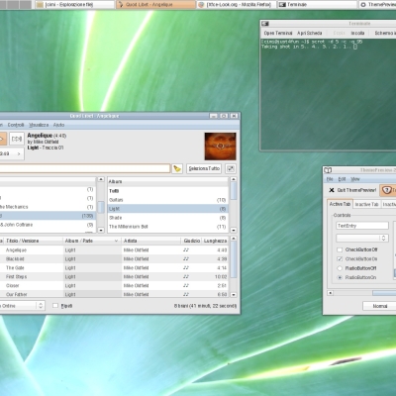Click the TextEntry input field
The image size is (396, 396).
(362, 226)
